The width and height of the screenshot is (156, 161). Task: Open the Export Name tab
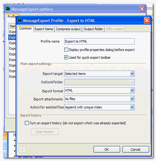pyautogui.click(x=44, y=29)
